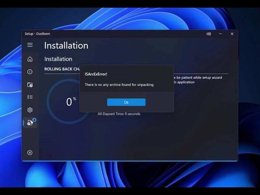This screenshot has width=260, height=195.
Task: Click the 'Installation' large page heading
Action: [66, 45]
